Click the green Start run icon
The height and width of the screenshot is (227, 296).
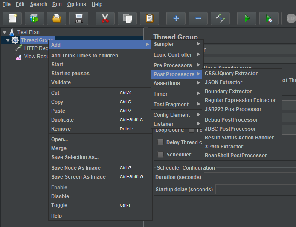point(247,18)
